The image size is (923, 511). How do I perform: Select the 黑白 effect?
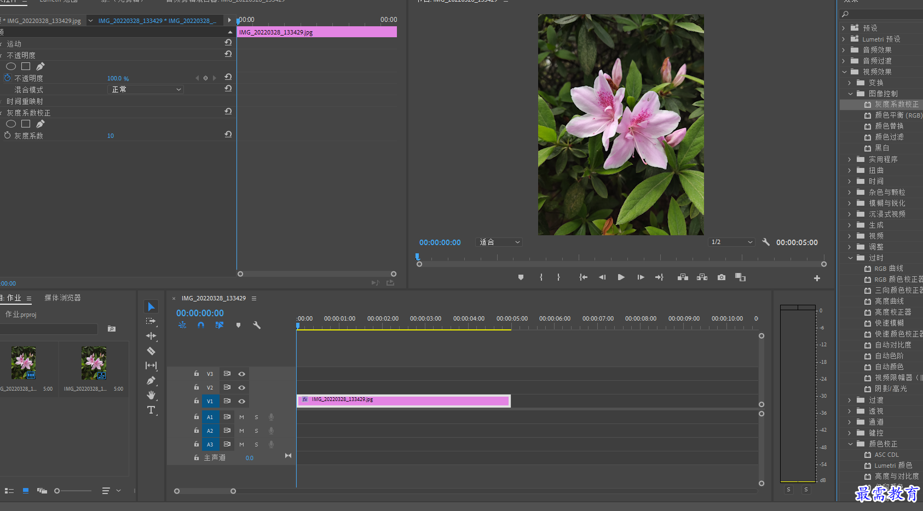pos(881,148)
